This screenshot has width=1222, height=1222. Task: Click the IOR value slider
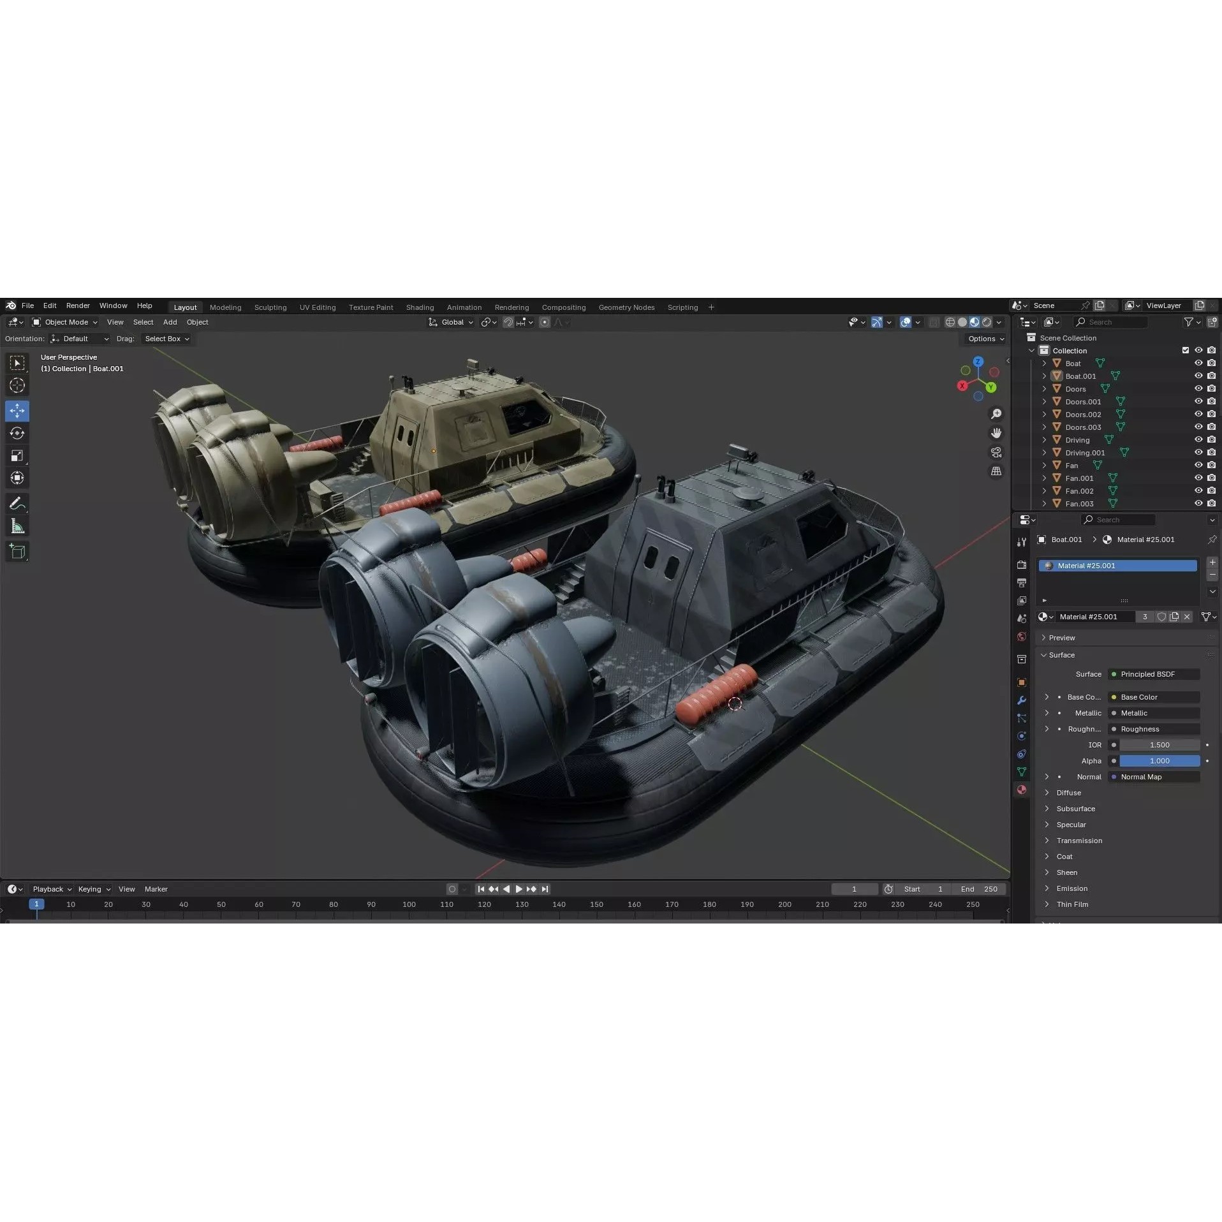[1159, 744]
